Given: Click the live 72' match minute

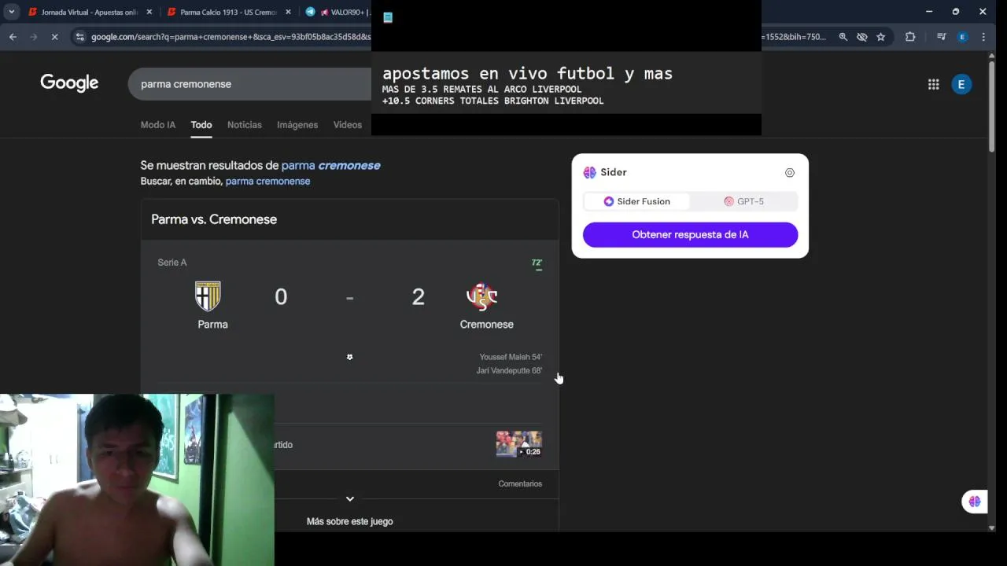Looking at the screenshot, I should pos(537,263).
